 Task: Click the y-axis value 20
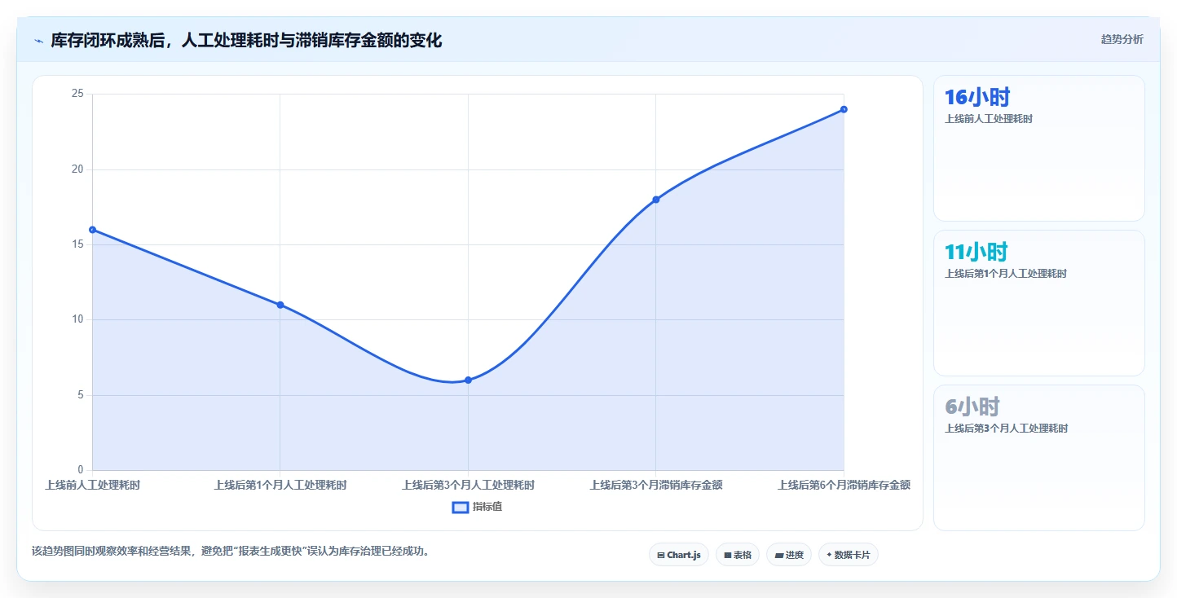coord(77,169)
